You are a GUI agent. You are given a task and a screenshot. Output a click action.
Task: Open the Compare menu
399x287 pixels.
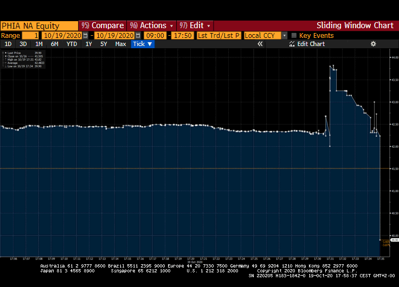[102, 25]
